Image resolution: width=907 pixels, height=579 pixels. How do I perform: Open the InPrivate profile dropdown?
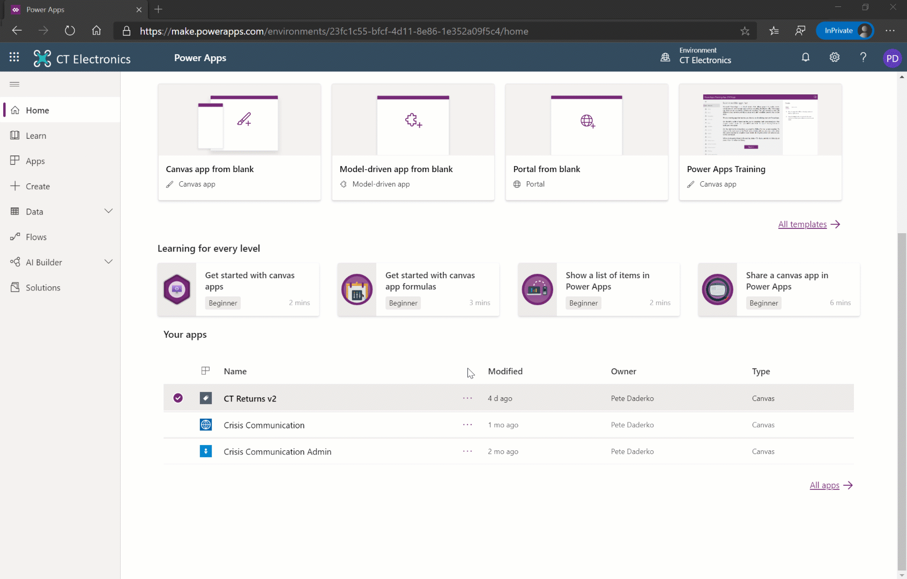click(845, 31)
